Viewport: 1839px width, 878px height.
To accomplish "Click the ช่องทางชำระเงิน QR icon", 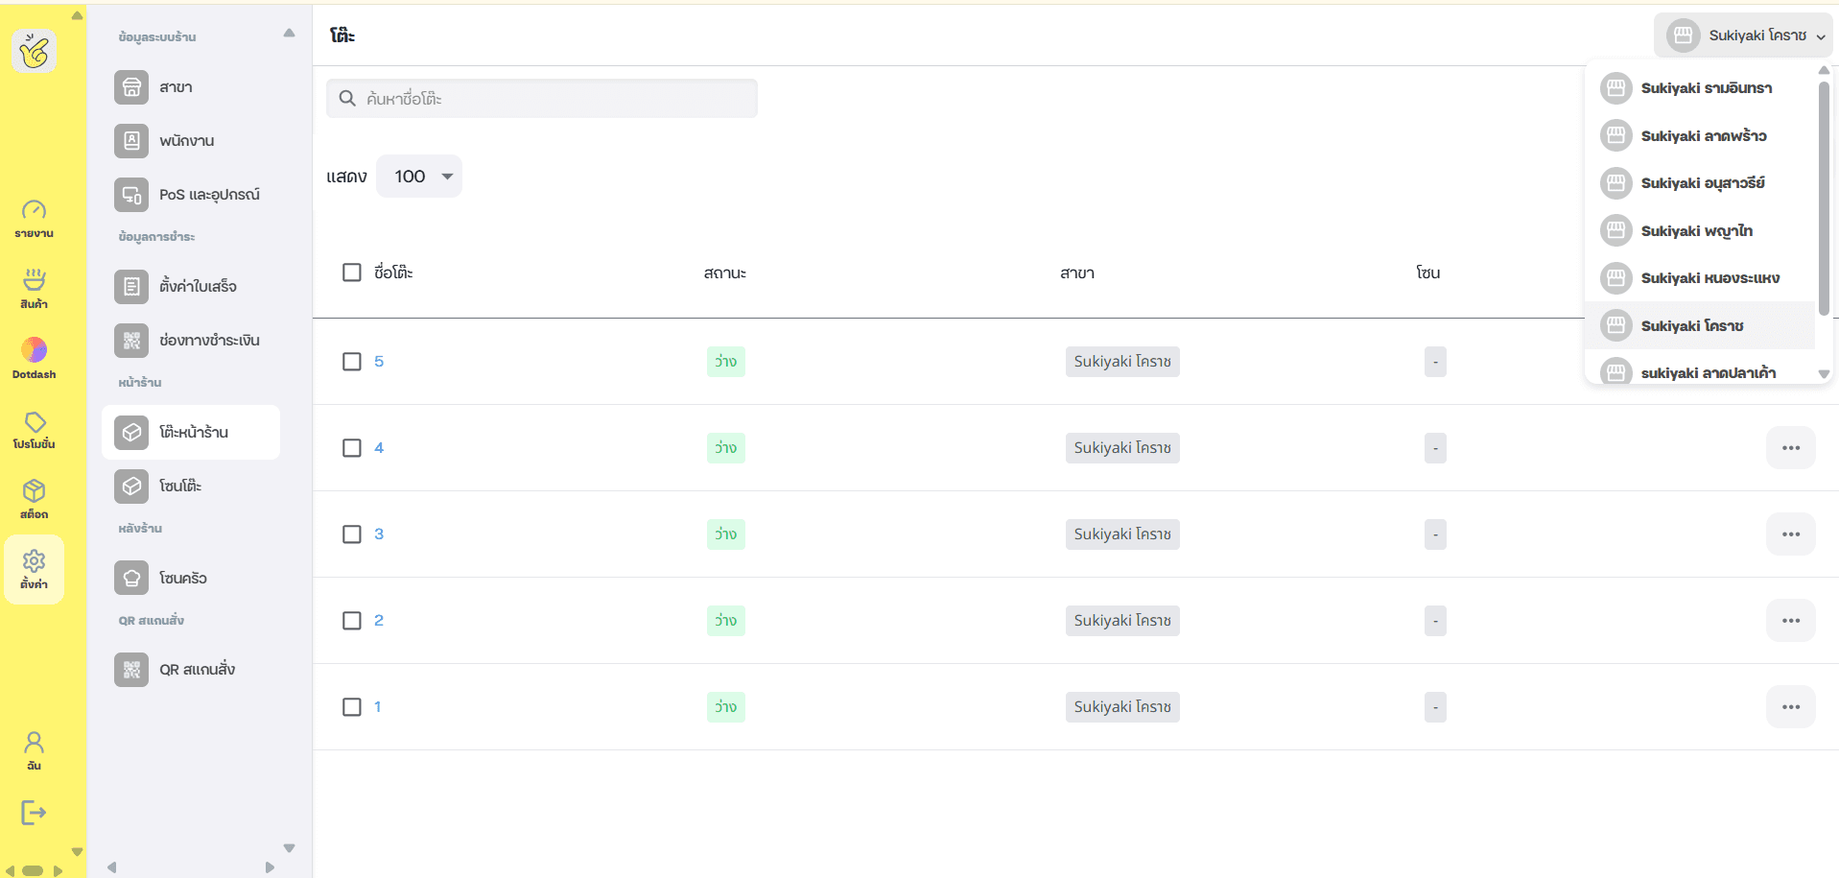I will (x=131, y=341).
